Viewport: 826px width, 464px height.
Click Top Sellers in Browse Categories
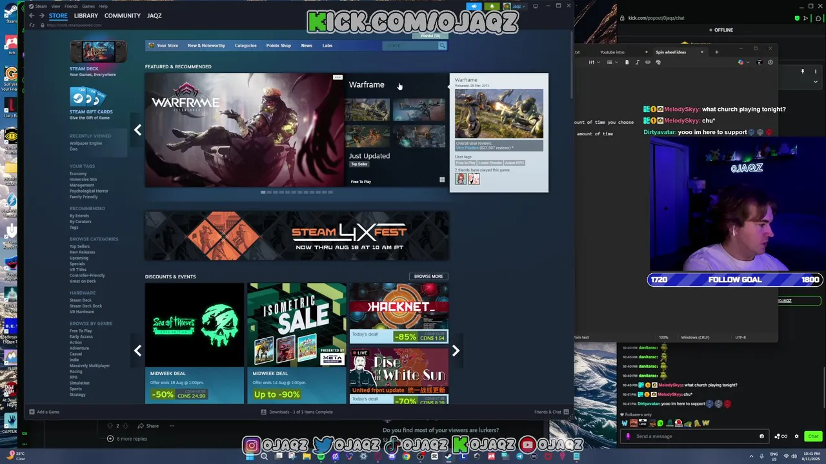pyautogui.click(x=80, y=246)
